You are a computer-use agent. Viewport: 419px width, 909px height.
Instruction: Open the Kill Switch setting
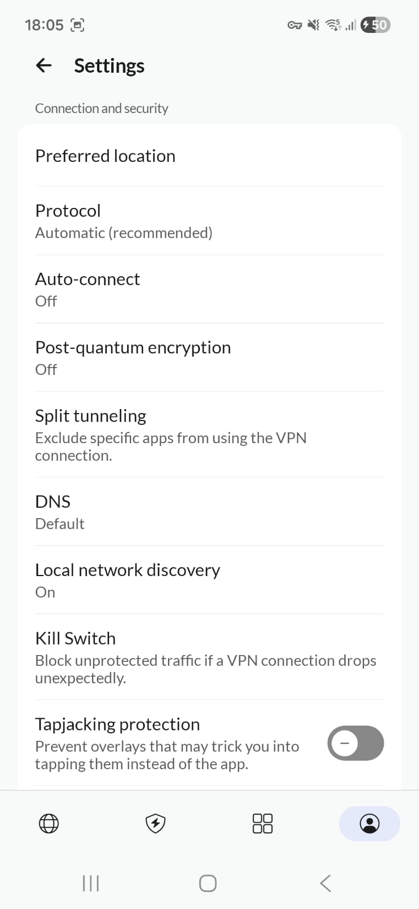209,657
